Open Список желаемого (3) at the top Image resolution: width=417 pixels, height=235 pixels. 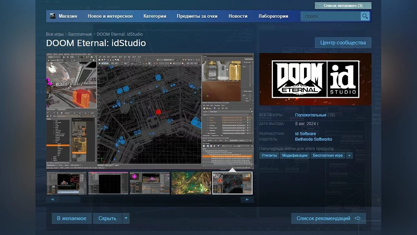coord(343,6)
